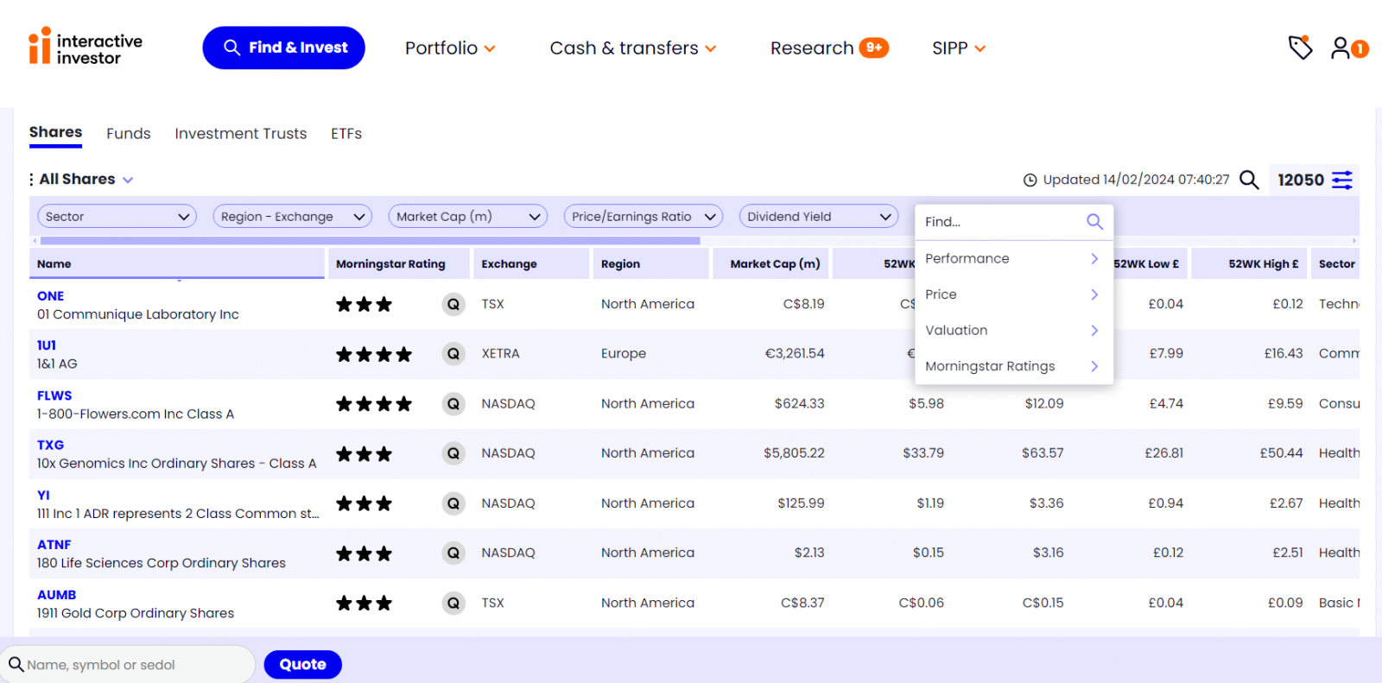Screen dimensions: 1382x683
Task: Sort by Market Cap (m) column header
Action: [x=771, y=264]
